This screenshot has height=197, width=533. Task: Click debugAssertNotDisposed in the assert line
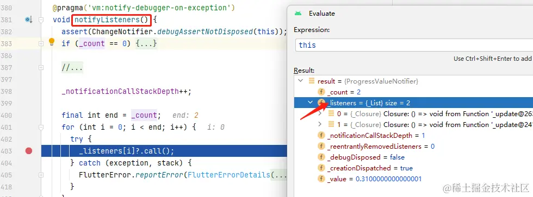click(206, 31)
